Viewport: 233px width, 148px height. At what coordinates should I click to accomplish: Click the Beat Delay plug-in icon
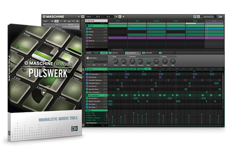88,58
